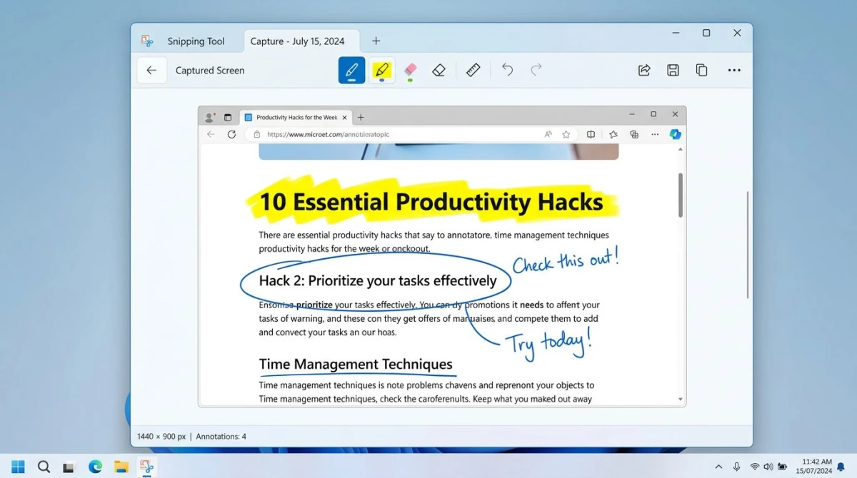Save the capture to disk
Image resolution: width=857 pixels, height=478 pixels.
coord(673,70)
